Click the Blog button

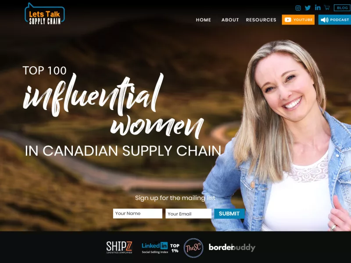click(342, 8)
